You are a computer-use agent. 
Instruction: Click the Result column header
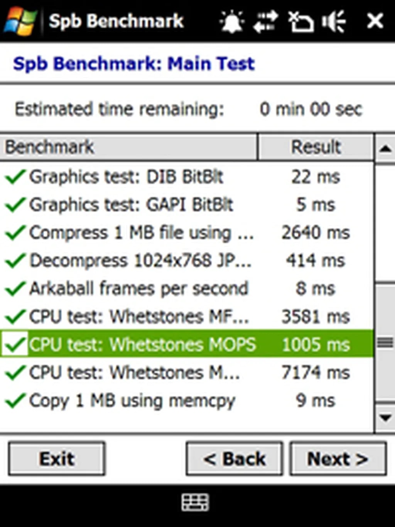tap(316, 147)
